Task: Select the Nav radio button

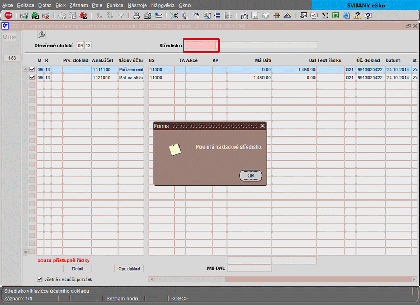Action: 5,37
